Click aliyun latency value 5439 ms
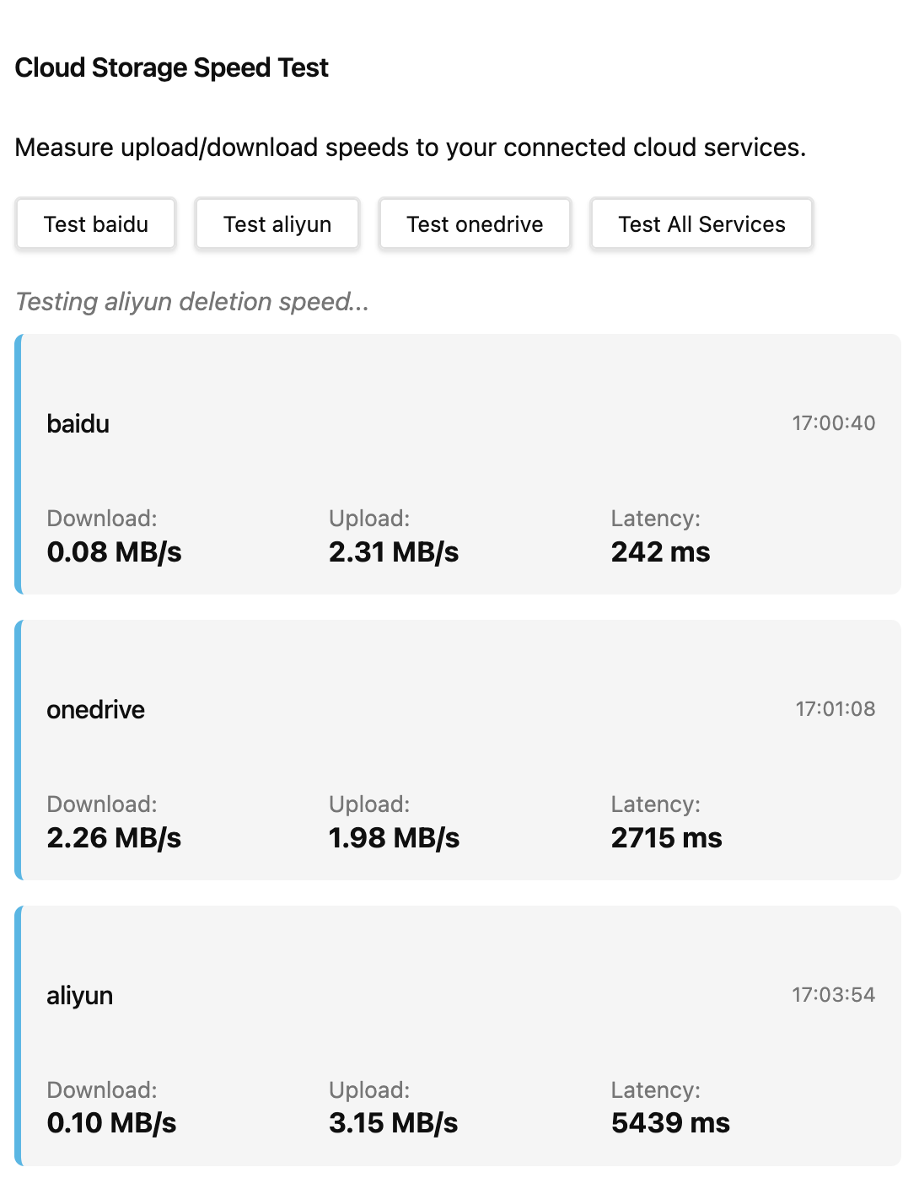 click(670, 1123)
